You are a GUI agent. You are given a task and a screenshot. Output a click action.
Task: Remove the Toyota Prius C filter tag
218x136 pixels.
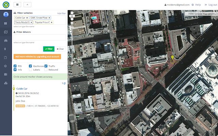coord(51,22)
